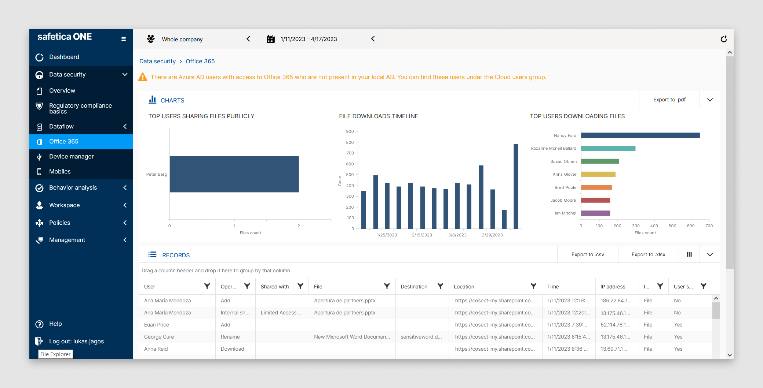Filter the Operation column
Viewport: 763px width, 388px height.
pyautogui.click(x=247, y=286)
